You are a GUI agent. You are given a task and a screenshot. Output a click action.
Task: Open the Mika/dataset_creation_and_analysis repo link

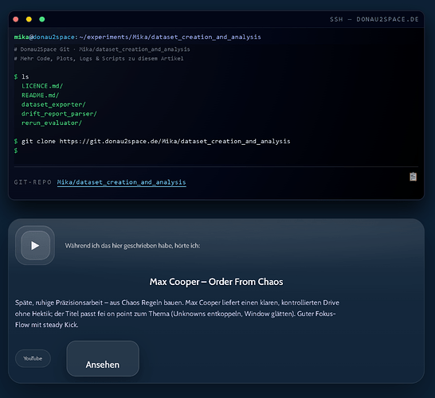coord(122,182)
